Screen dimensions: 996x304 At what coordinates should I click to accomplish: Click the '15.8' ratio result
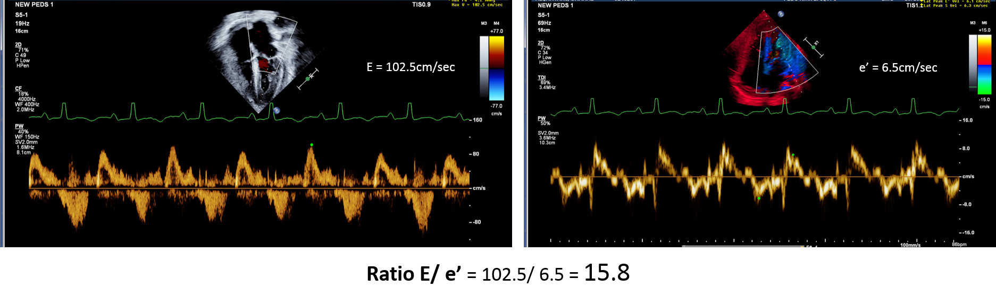click(607, 273)
